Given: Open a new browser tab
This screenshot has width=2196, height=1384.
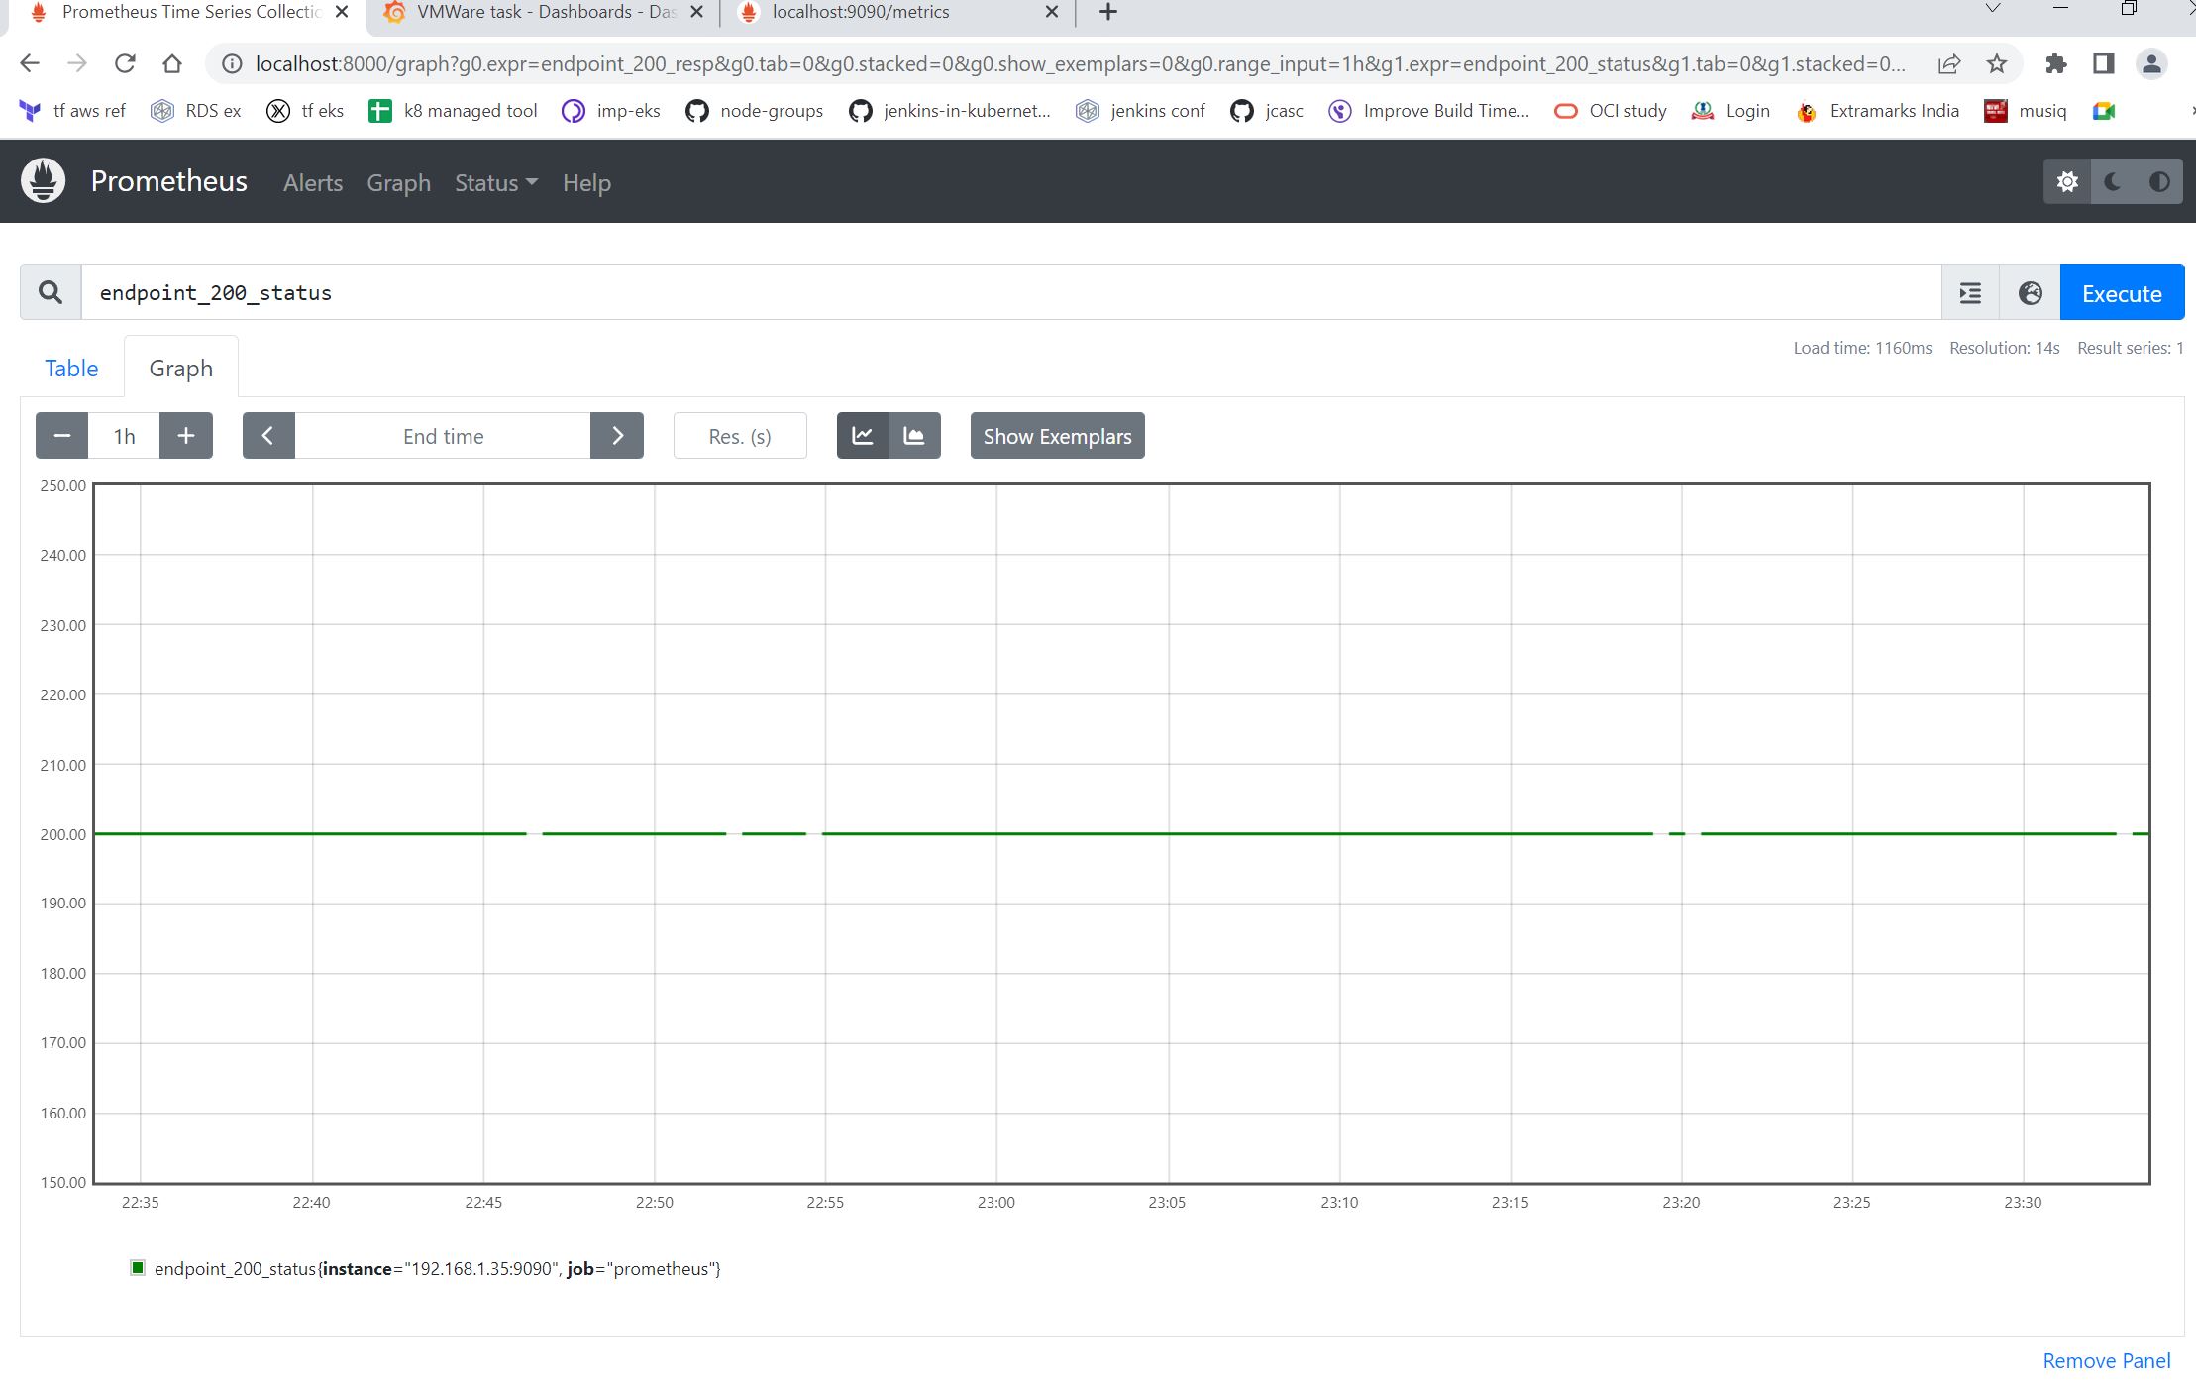Looking at the screenshot, I should click(1108, 12).
